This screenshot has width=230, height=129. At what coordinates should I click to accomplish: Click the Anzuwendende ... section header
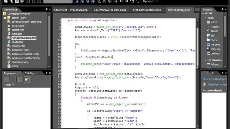[x=214, y=91]
